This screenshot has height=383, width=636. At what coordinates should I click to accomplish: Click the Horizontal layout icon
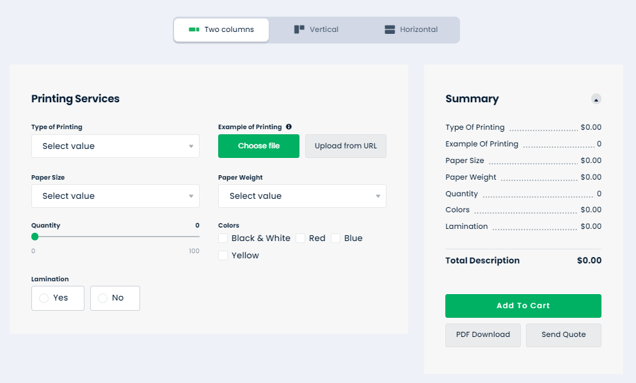point(390,29)
